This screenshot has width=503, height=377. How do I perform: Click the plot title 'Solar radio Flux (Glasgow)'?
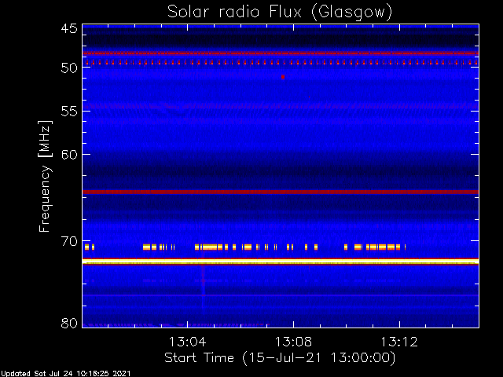280,13
